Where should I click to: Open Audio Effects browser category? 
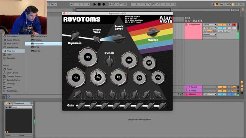pyautogui.click(x=13, y=40)
